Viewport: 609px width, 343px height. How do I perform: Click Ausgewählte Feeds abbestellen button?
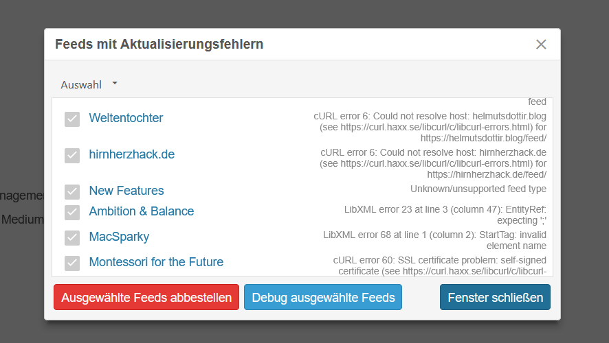pos(146,297)
